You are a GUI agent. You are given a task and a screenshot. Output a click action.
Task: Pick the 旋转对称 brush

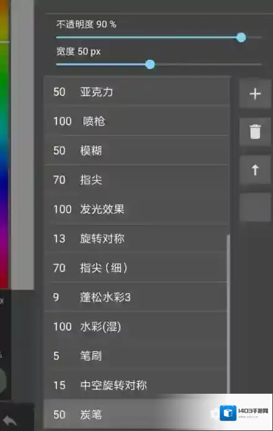(136, 238)
